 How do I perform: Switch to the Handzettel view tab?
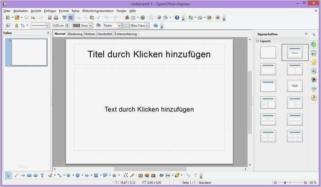pyautogui.click(x=105, y=34)
